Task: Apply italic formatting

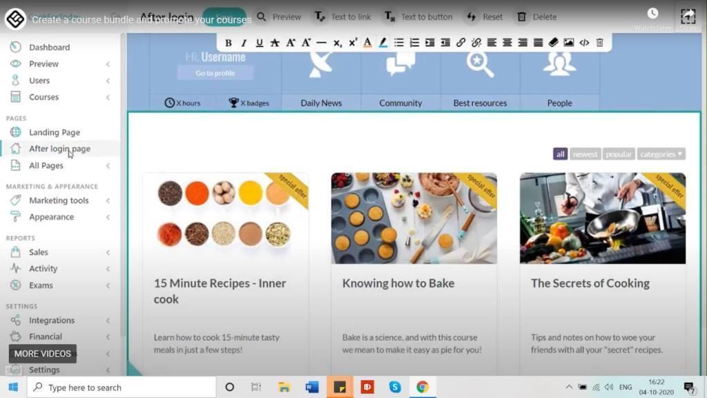Action: click(244, 43)
